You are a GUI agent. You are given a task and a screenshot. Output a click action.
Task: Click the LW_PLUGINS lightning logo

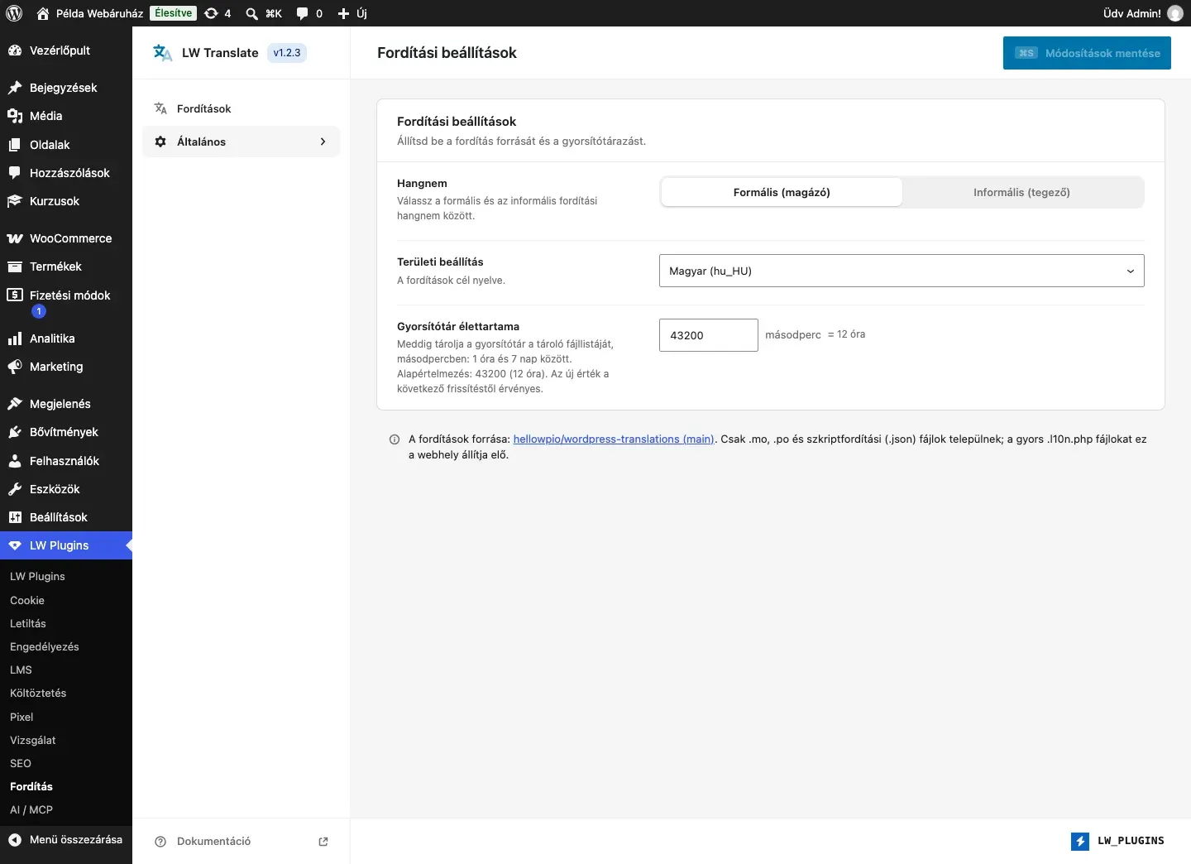click(x=1080, y=842)
